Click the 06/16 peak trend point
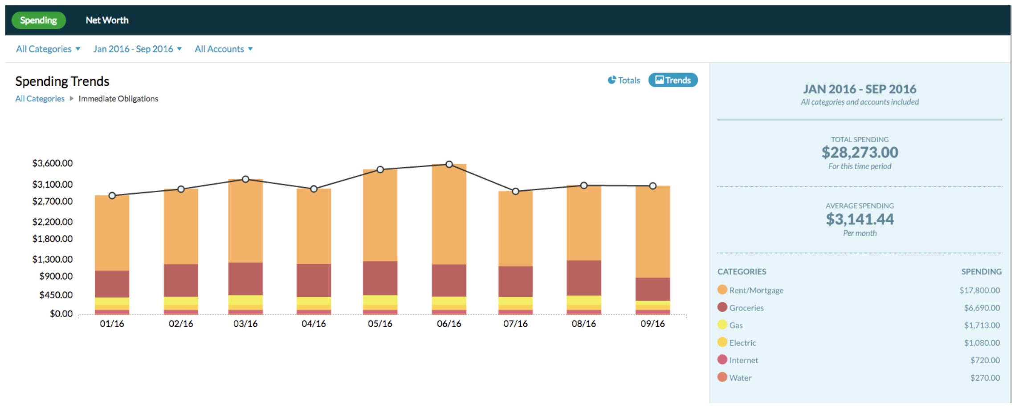Image resolution: width=1019 pixels, height=410 pixels. 449,165
